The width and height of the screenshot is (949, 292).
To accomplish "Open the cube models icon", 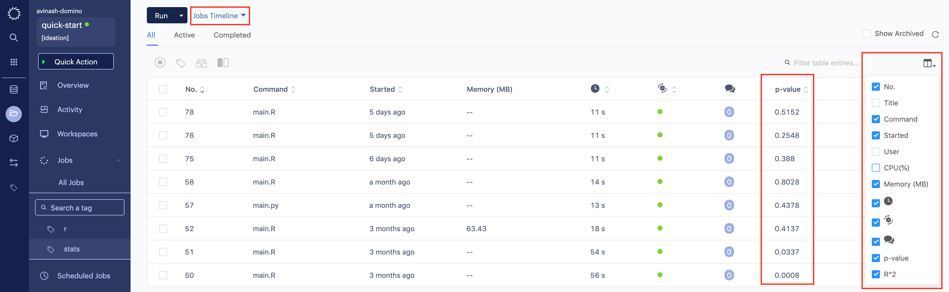I will [14, 138].
